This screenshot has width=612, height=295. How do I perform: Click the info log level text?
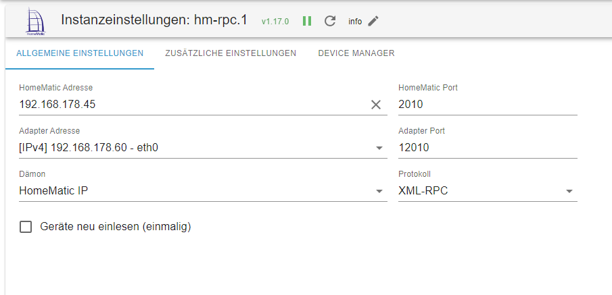click(355, 22)
